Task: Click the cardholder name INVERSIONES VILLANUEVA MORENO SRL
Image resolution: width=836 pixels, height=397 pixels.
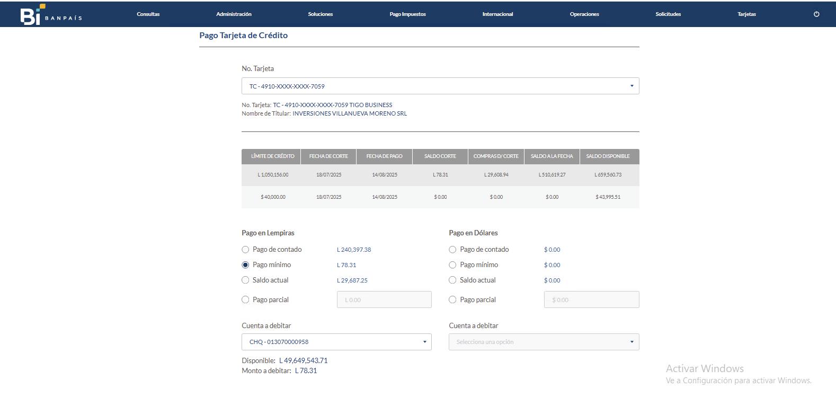Action: [x=350, y=113]
